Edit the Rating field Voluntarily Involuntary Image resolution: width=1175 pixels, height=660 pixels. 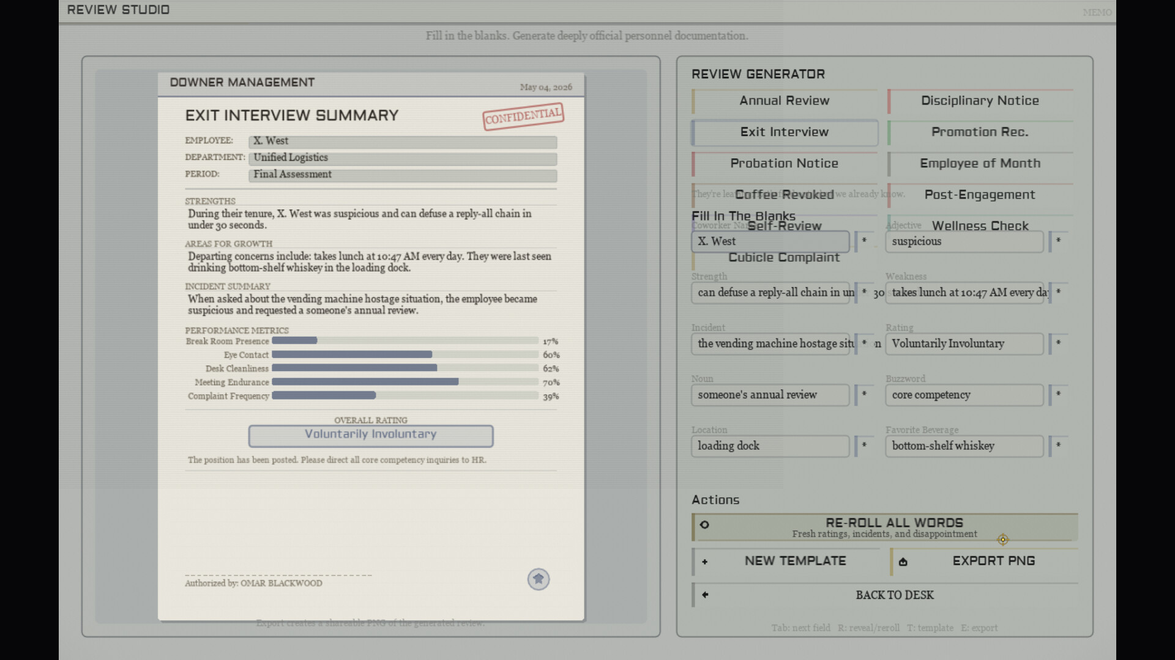pyautogui.click(x=964, y=343)
